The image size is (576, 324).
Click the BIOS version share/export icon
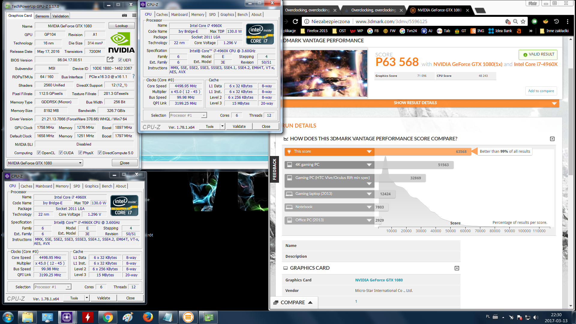(110, 59)
